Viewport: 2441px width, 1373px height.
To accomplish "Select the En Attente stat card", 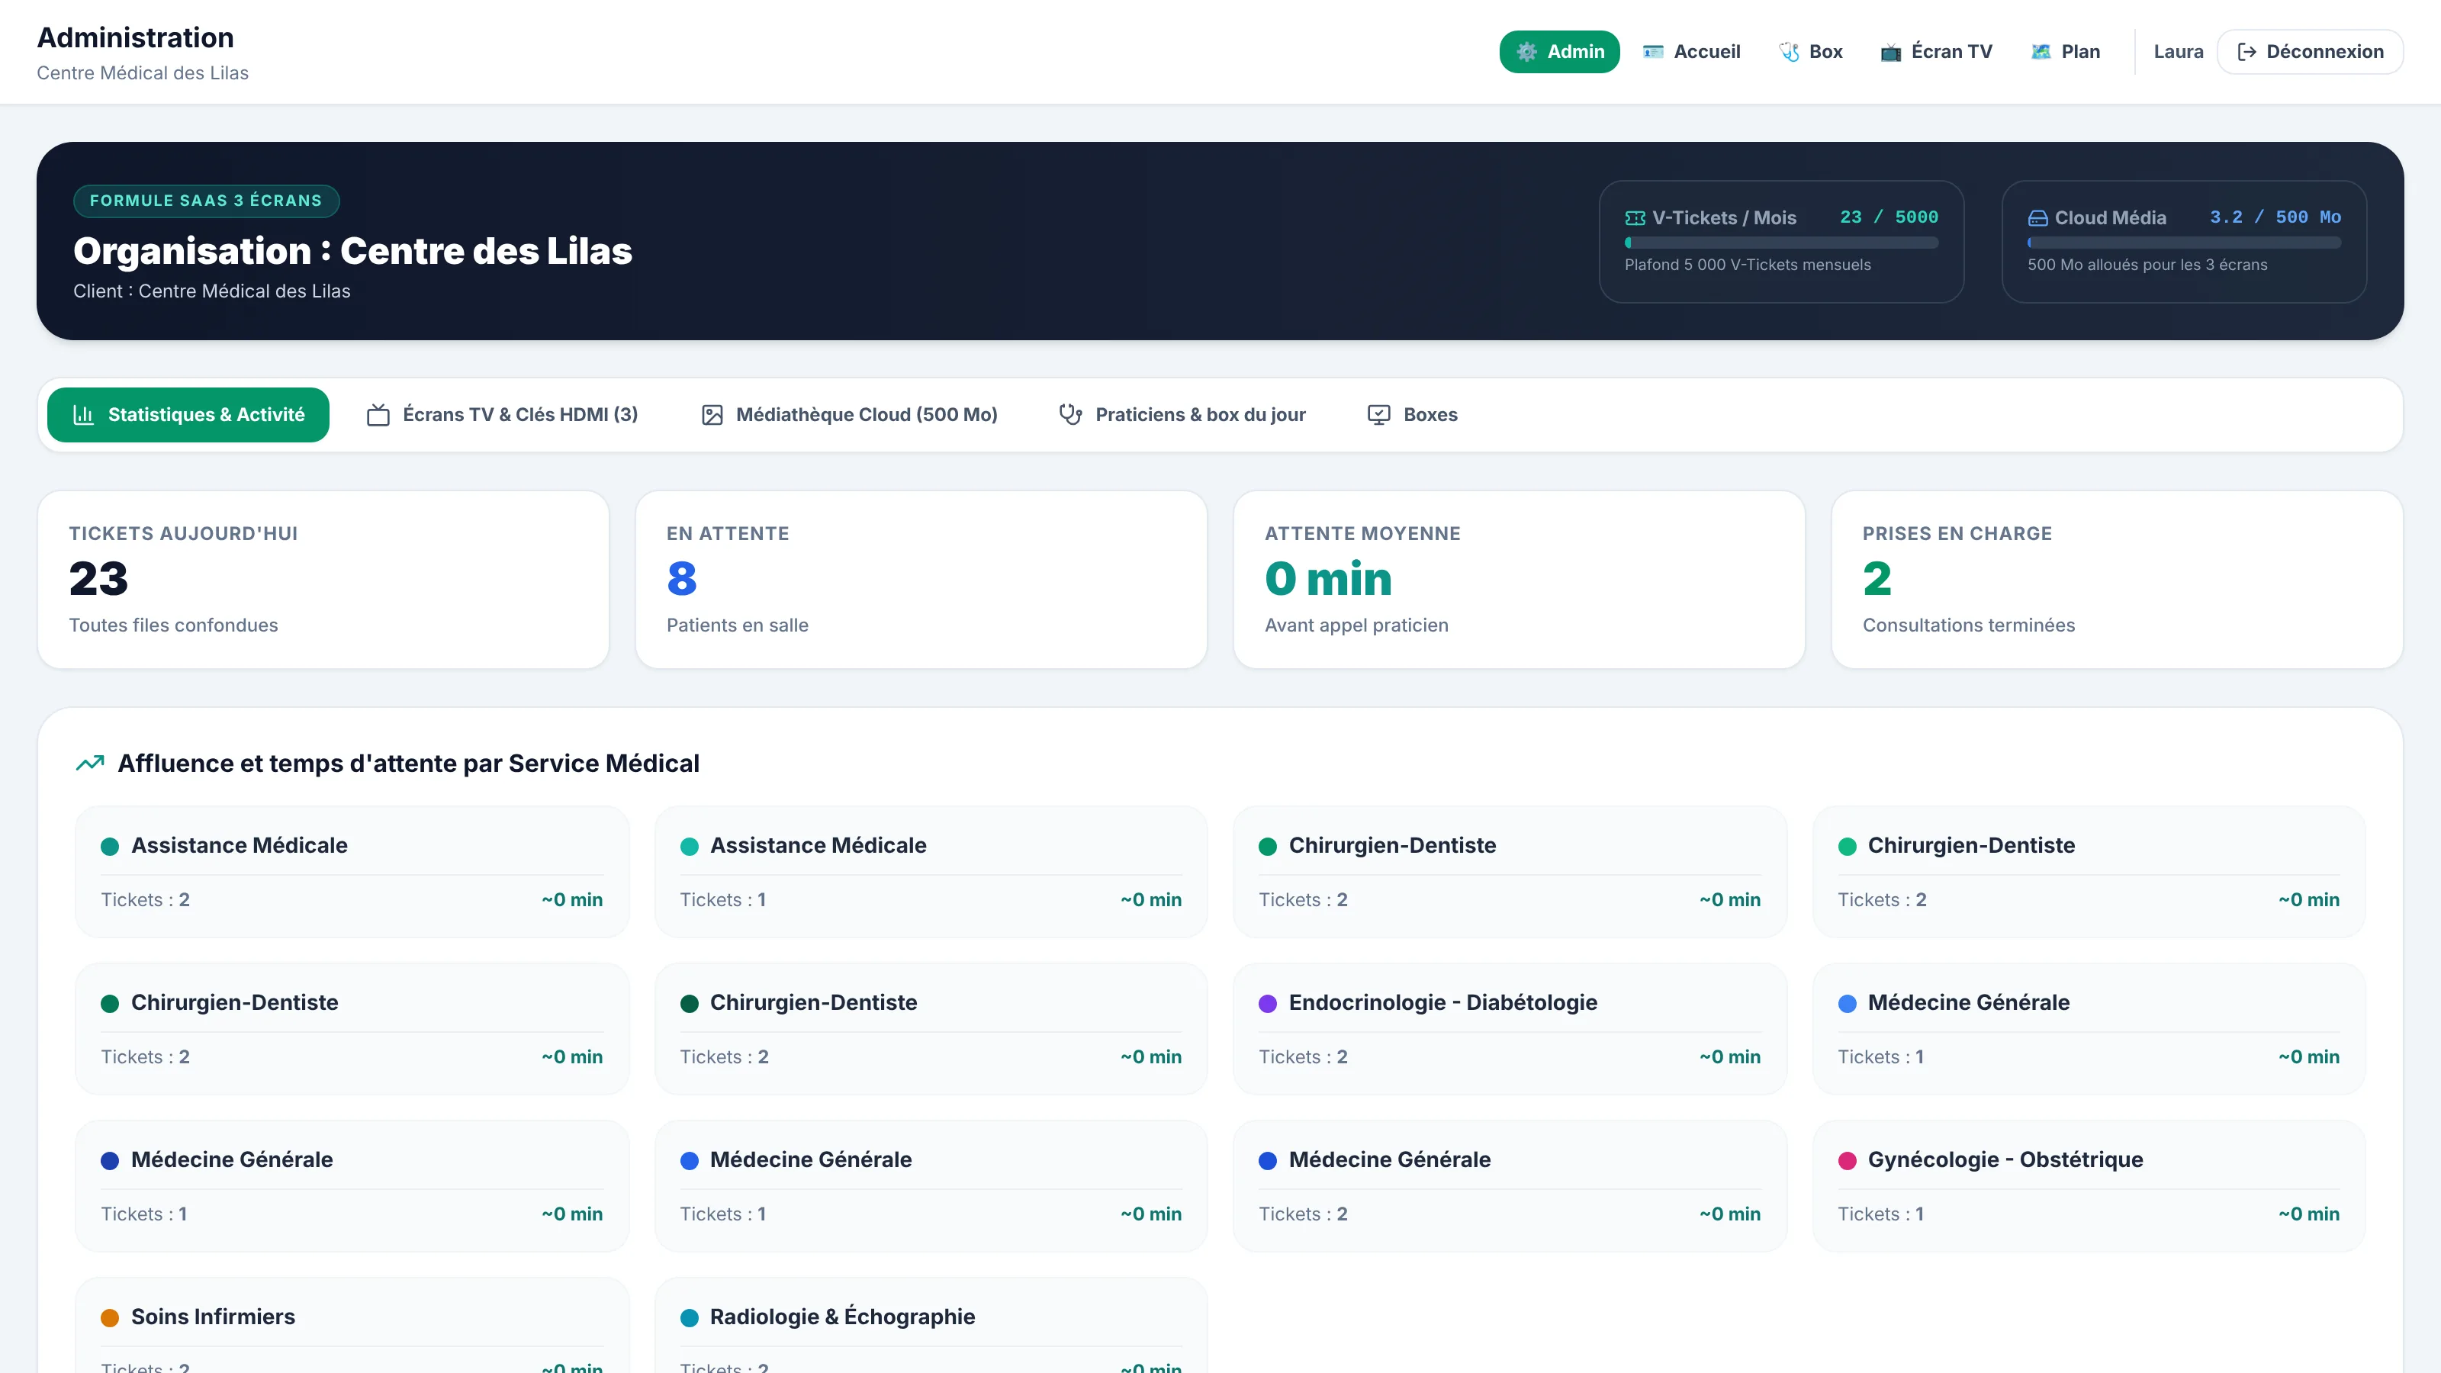I will click(x=921, y=579).
